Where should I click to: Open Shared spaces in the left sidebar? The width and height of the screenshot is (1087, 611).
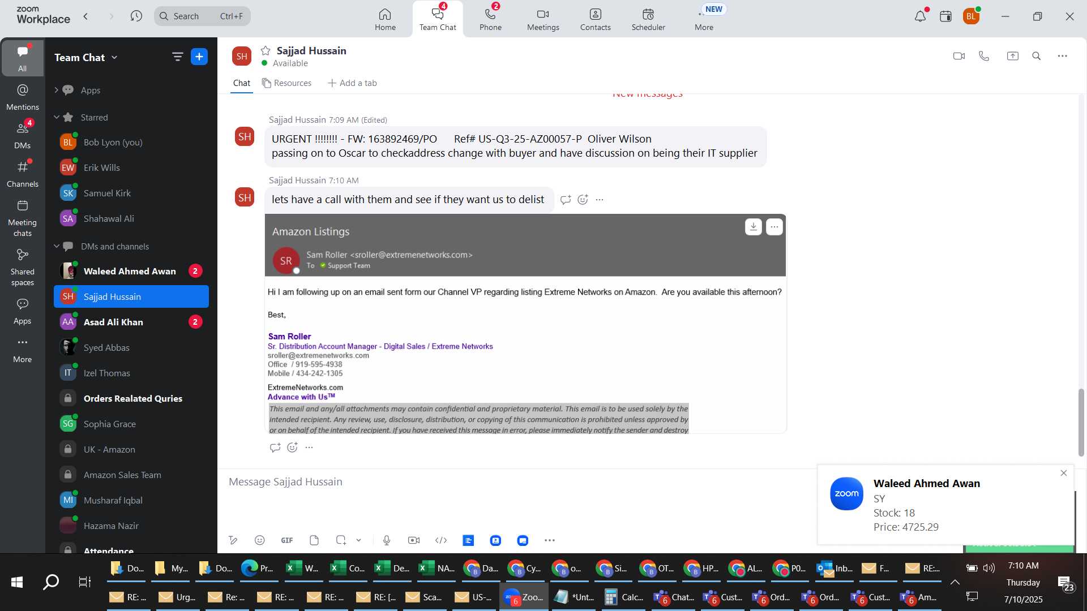(23, 268)
